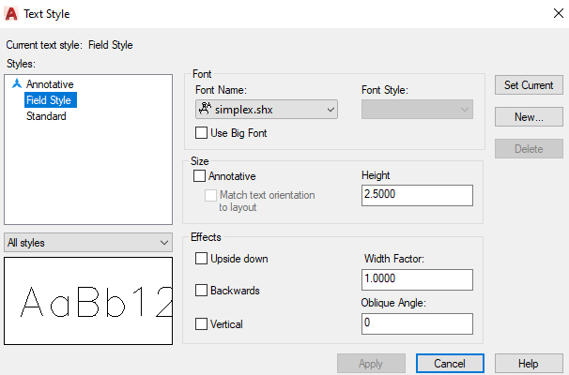569x375 pixels.
Task: Click the AaBb12 font preview pane
Action: (x=88, y=301)
